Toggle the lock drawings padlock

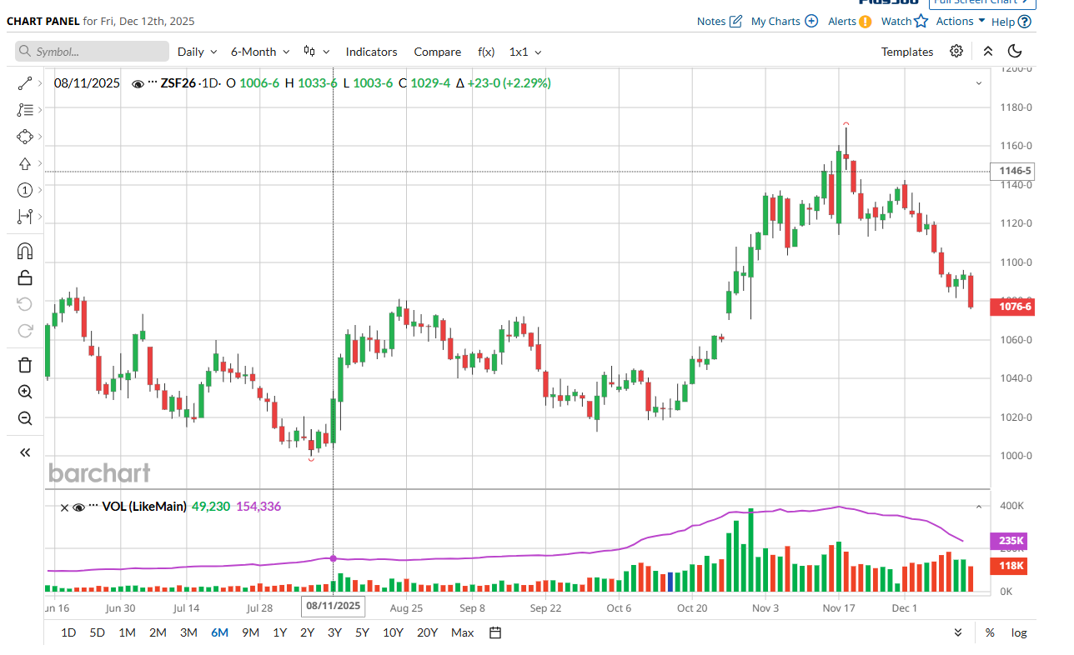pos(24,277)
